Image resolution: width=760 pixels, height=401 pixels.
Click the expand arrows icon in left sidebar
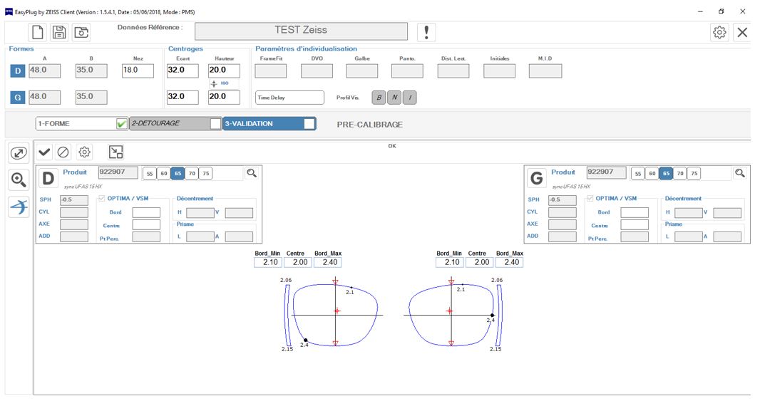tap(19, 154)
